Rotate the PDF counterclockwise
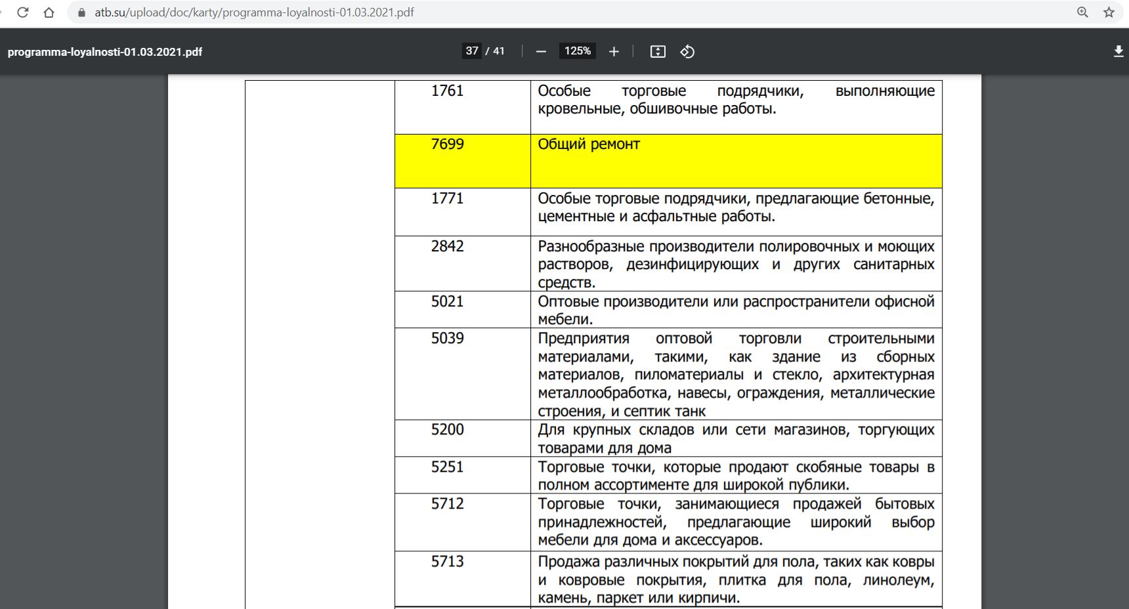Screen dimensions: 1129x609 point(687,51)
